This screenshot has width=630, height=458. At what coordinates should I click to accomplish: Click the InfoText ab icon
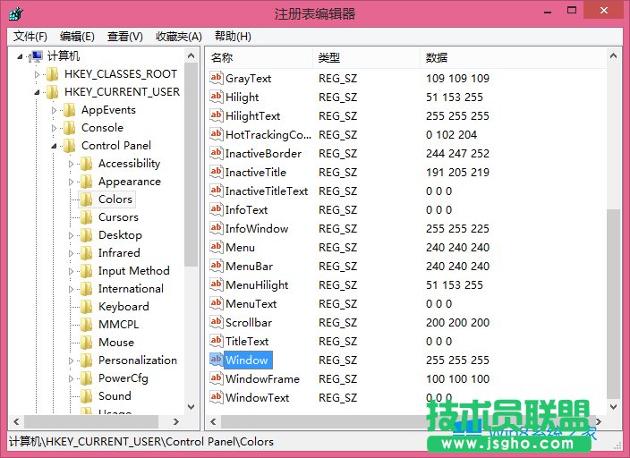(x=217, y=209)
